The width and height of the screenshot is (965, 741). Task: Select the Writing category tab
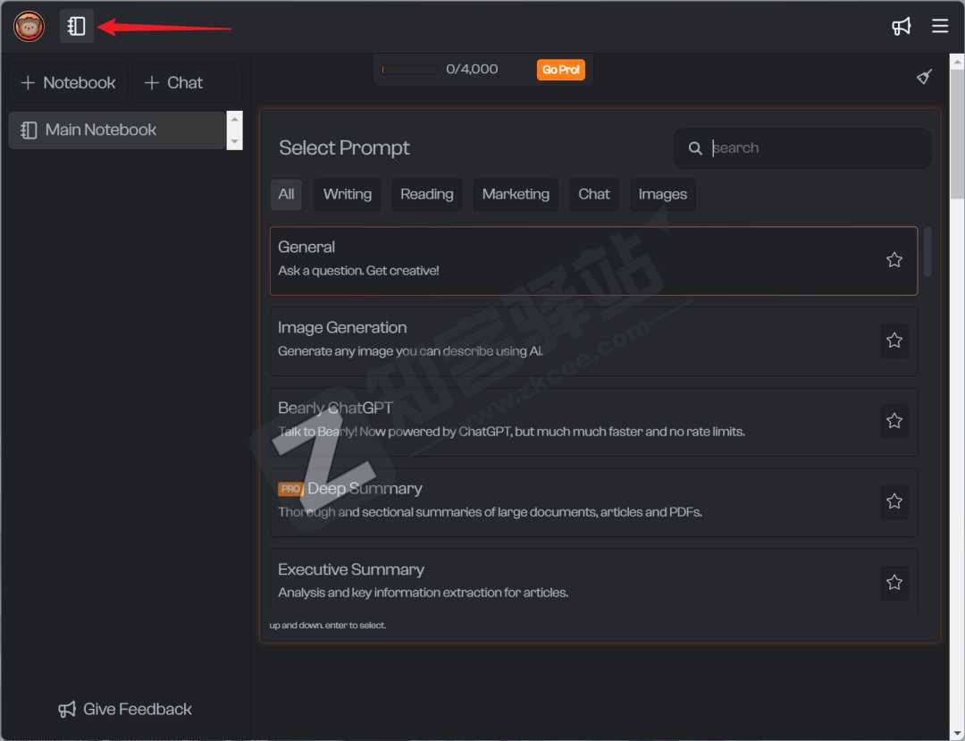[347, 194]
